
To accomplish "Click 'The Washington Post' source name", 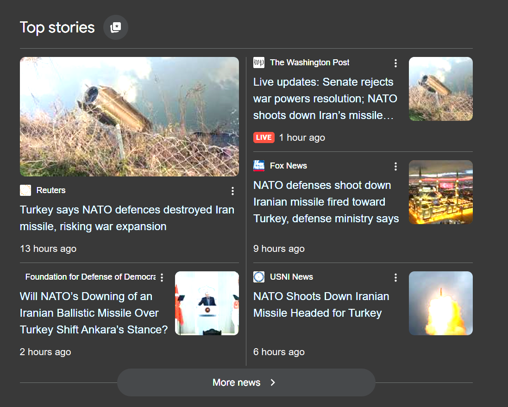I will tap(309, 63).
